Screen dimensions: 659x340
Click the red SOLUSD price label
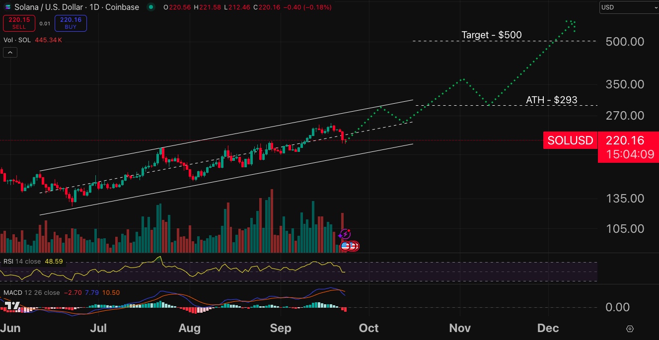click(x=570, y=140)
